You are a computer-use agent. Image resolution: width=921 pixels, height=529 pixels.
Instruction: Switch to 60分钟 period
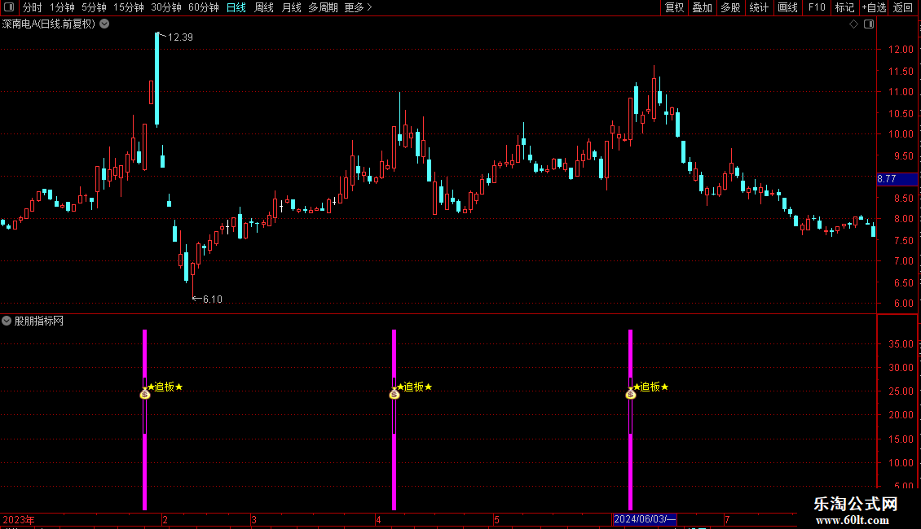(x=203, y=7)
